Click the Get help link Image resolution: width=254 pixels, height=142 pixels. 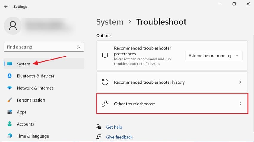pyautogui.click(x=114, y=127)
